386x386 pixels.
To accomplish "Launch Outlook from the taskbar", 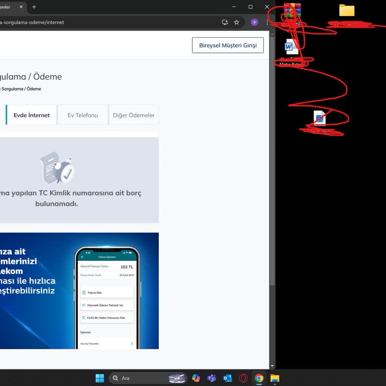I will point(227,378).
